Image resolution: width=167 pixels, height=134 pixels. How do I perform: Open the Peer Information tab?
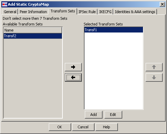tap(33, 12)
